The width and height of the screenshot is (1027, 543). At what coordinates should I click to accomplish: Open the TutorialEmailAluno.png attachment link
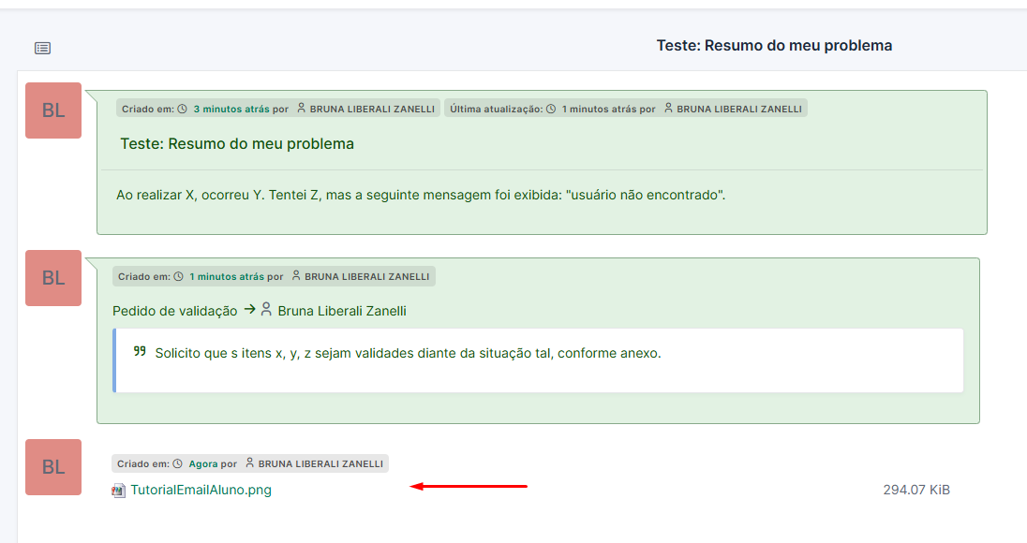201,490
